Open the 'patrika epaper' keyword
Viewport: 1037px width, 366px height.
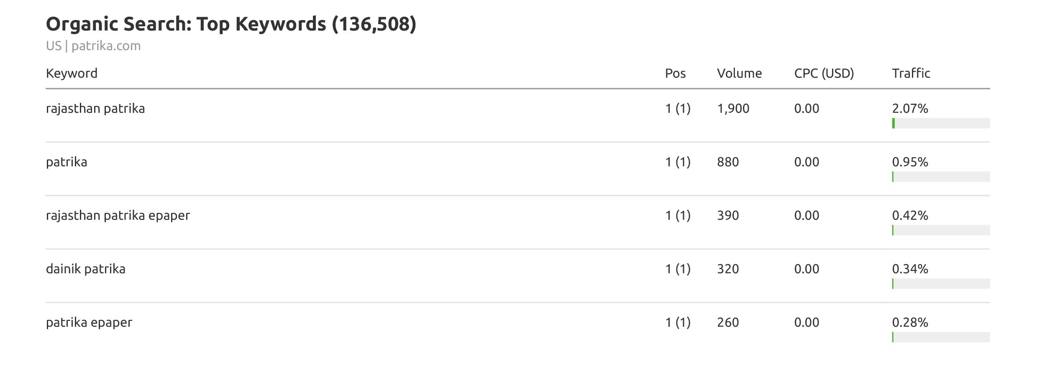pos(89,323)
